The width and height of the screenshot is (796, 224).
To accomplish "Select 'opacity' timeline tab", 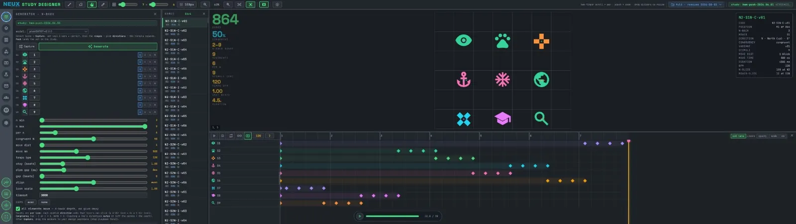I will [763, 136].
